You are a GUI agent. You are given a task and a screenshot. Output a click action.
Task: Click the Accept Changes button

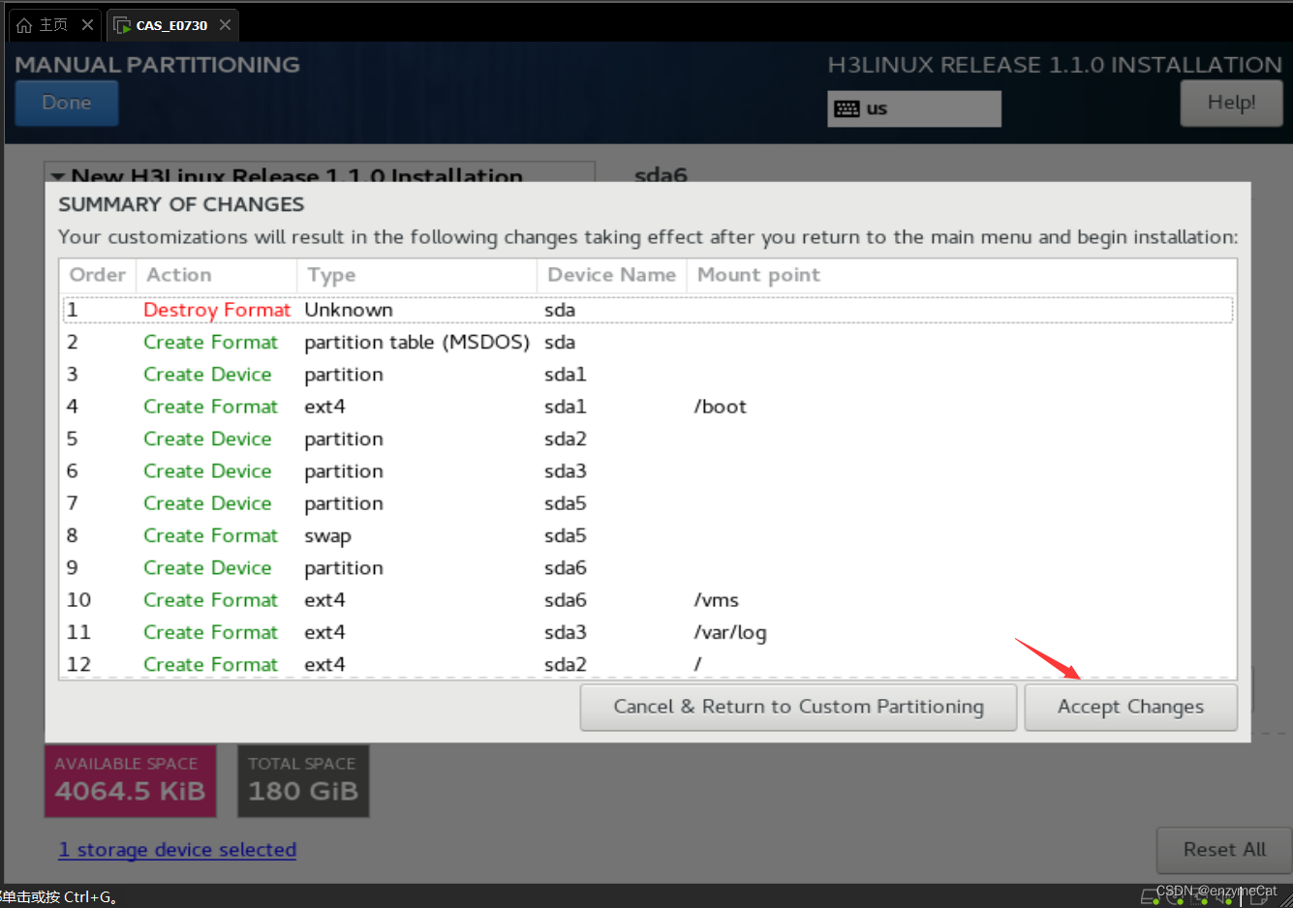[x=1130, y=707]
